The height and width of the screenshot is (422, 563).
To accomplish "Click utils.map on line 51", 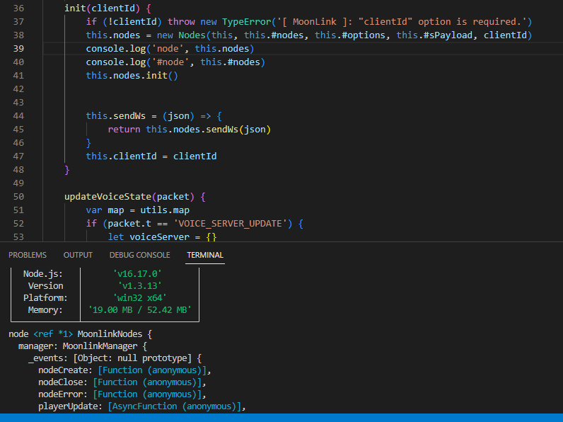I will pyautogui.click(x=165, y=210).
